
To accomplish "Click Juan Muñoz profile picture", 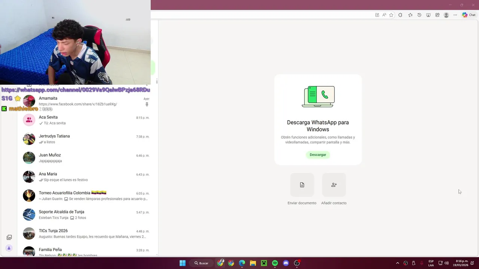I will pyautogui.click(x=29, y=158).
